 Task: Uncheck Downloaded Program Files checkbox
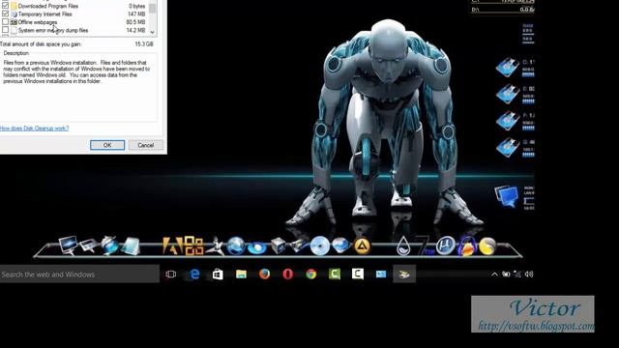[5, 6]
